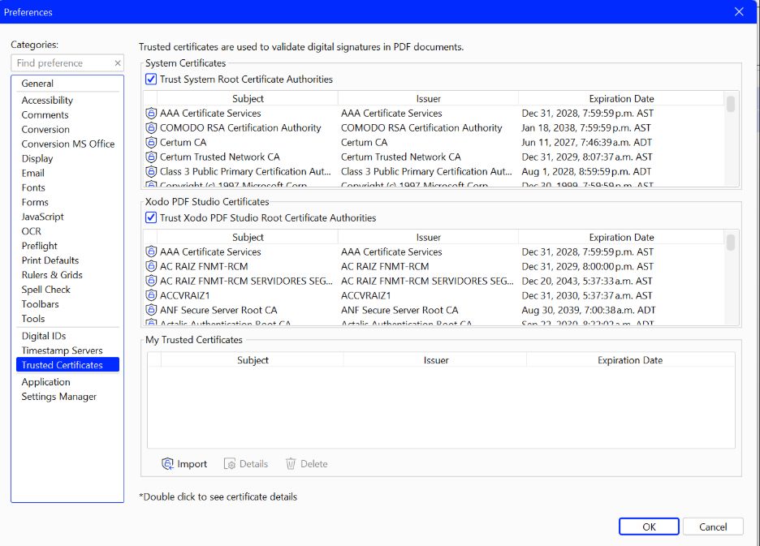Open the General category
Screen dimensions: 760x546
tap(67, 84)
